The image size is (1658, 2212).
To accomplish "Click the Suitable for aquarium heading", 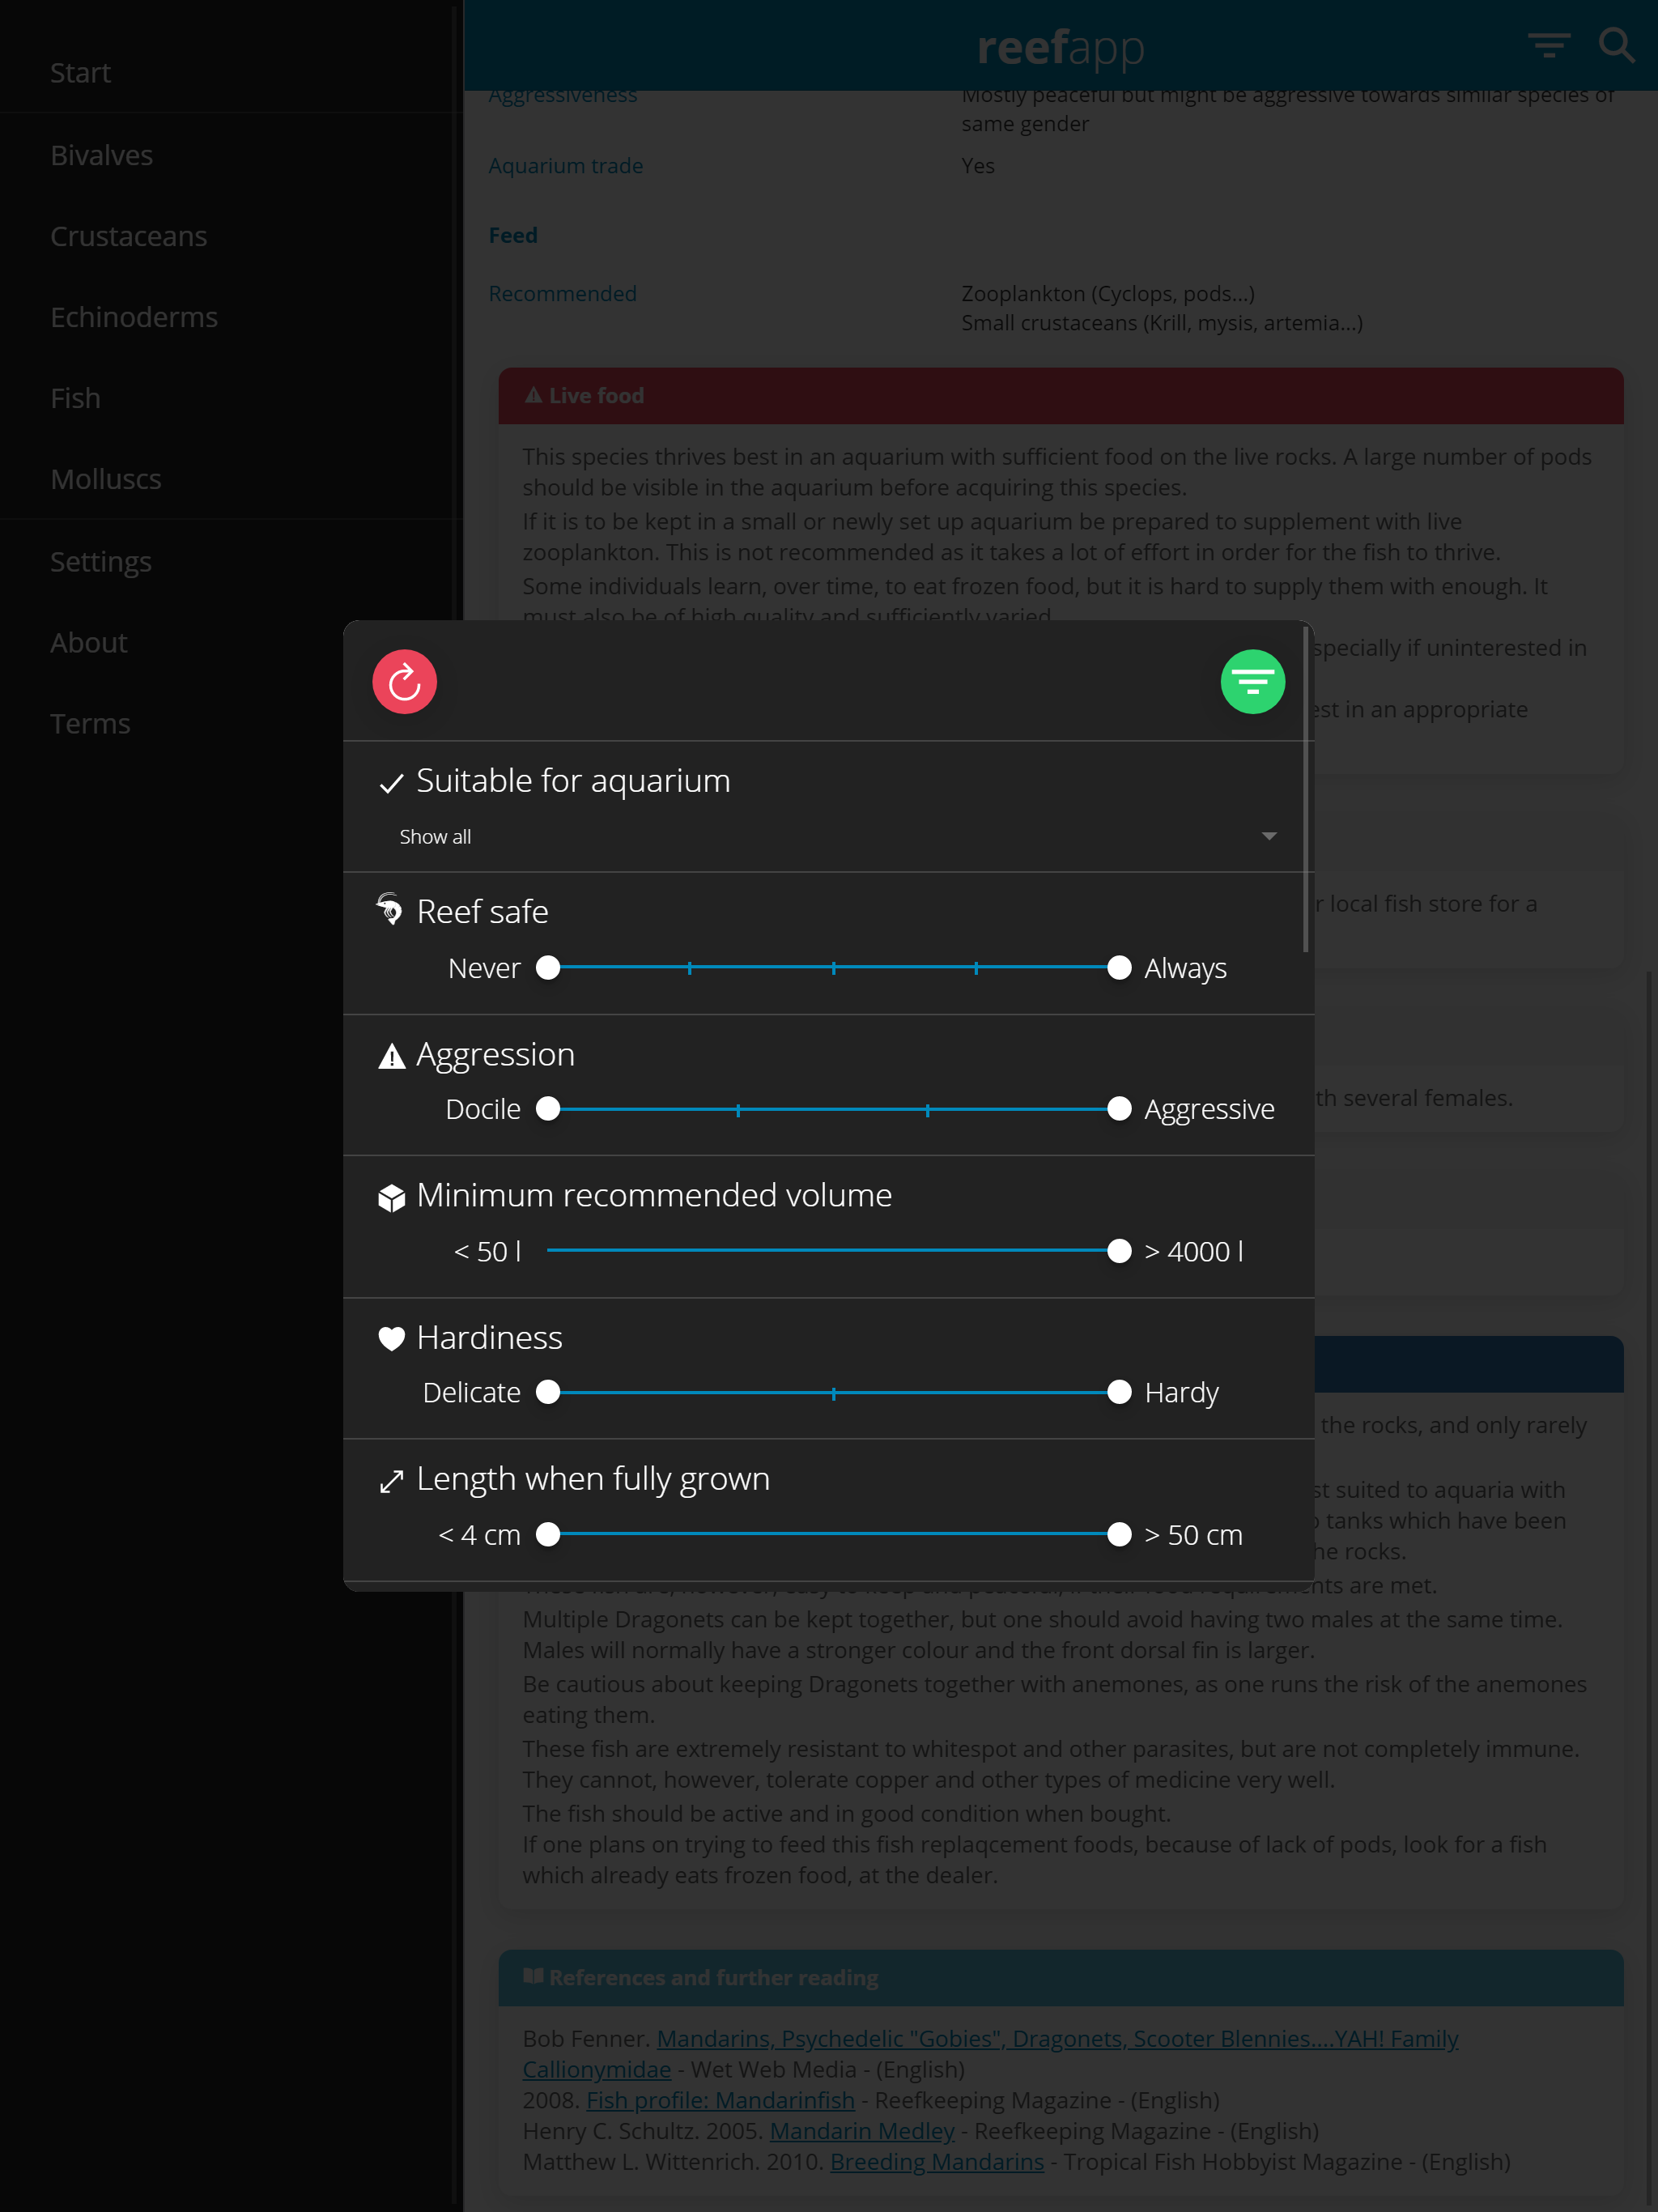I will point(573,781).
